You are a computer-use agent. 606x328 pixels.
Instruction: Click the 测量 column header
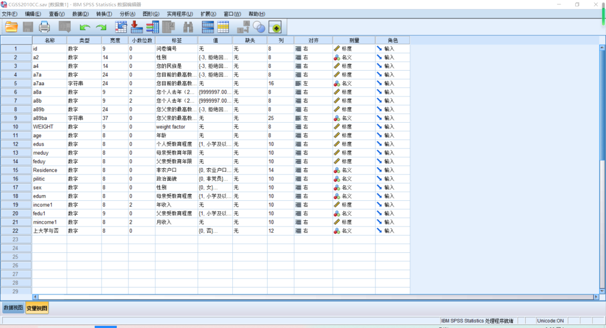[354, 40]
